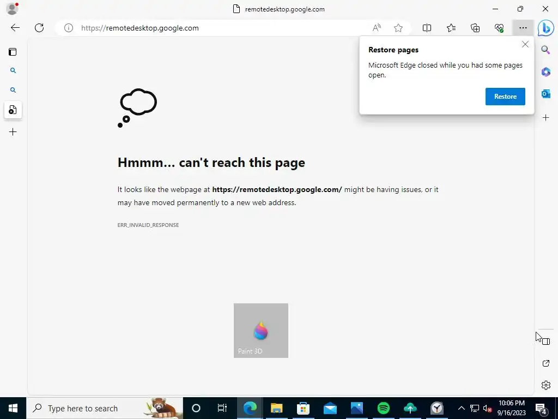Select the active error-page tab in vertical tabs

click(13, 110)
